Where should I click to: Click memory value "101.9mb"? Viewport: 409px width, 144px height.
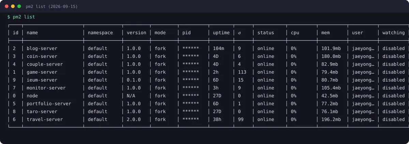pyautogui.click(x=331, y=49)
